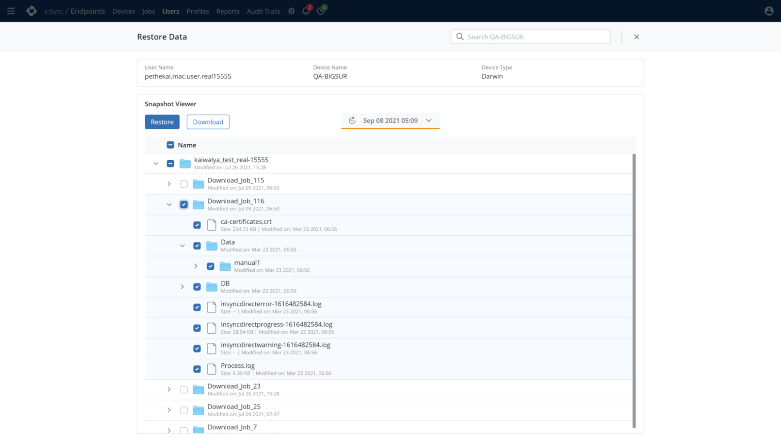Click the Download_Job_116 folder icon
This screenshot has width=781, height=439.
click(x=198, y=205)
